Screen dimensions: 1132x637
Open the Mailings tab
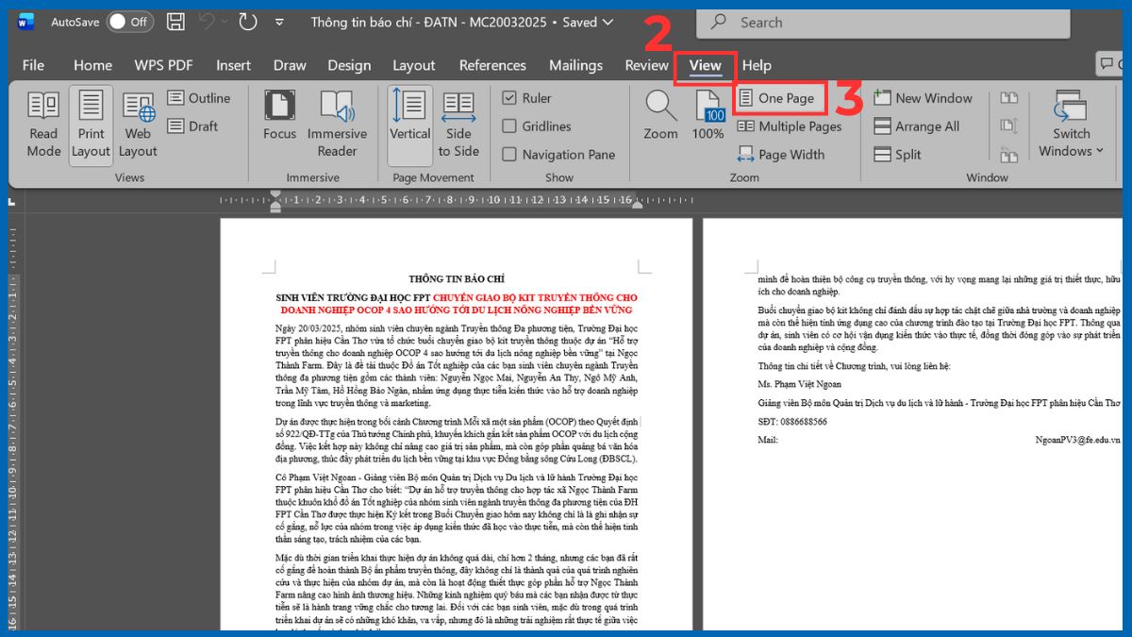point(575,65)
